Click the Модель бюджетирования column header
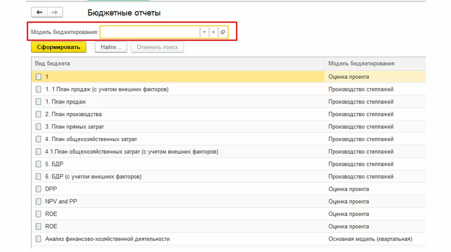The height and width of the screenshot is (252, 451). click(x=361, y=63)
